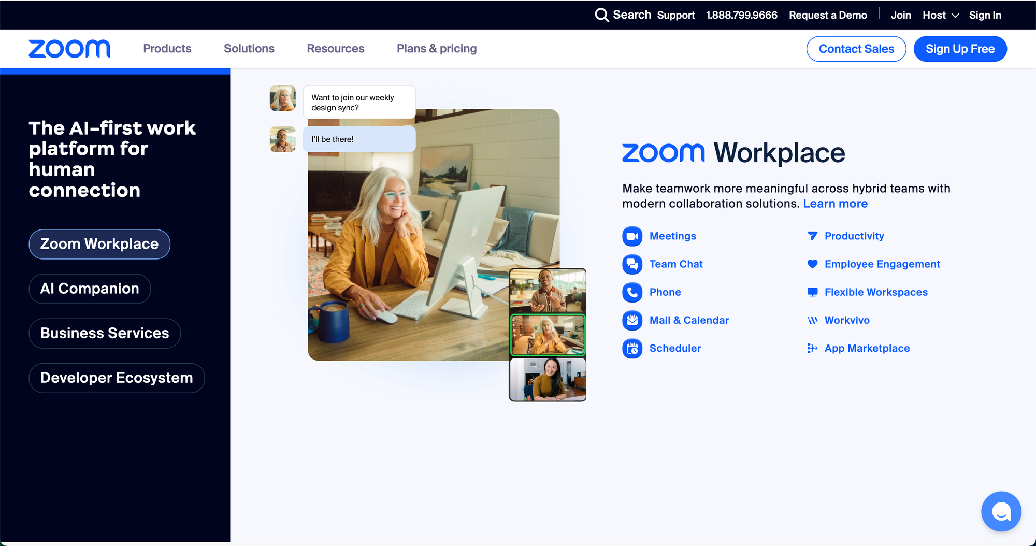This screenshot has height=546, width=1036.
Task: Click the Phone handset icon
Action: click(632, 292)
